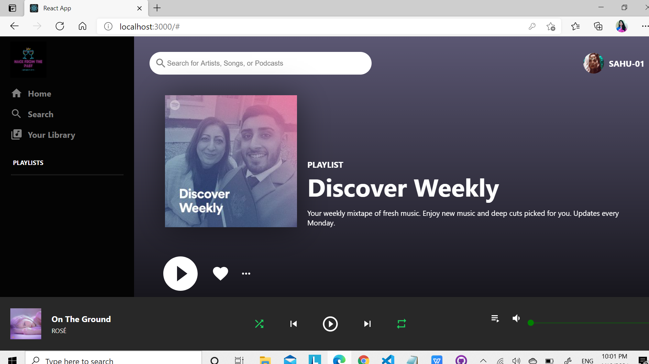The width and height of the screenshot is (649, 364).
Task: Open Visual Studio Code from the taskbar
Action: [x=388, y=360]
